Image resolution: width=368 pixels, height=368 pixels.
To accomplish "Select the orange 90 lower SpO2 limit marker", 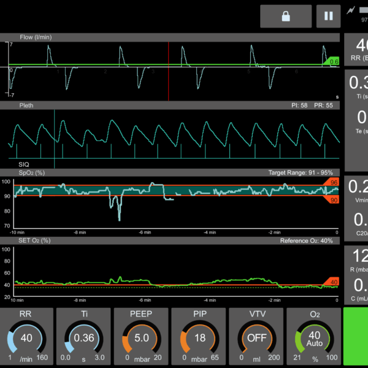I will point(332,200).
